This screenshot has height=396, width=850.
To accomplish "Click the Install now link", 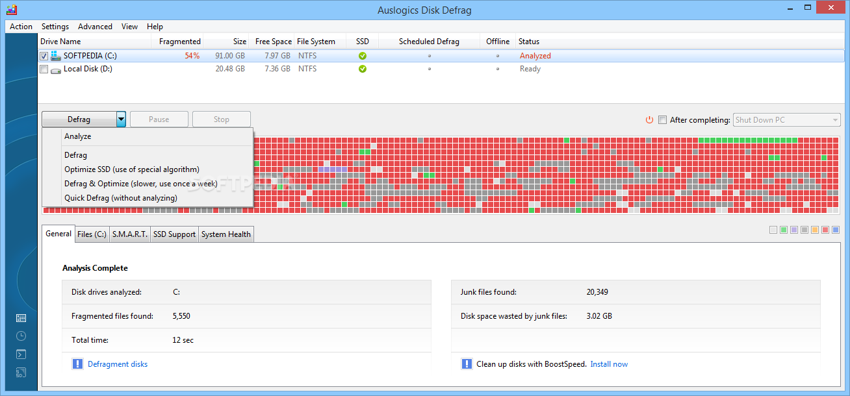I will (x=609, y=364).
